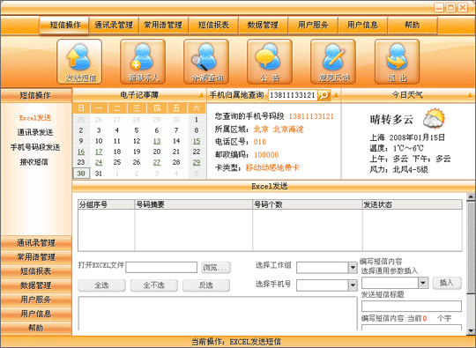Image resolution: width=476 pixels, height=348 pixels.
Task: Open the 数据管理 top menu tab
Action: [x=264, y=26]
